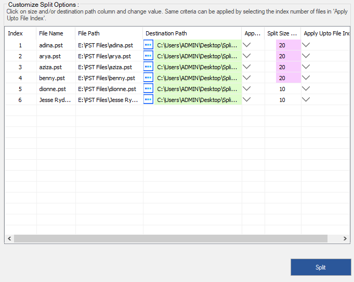Click destination path cell for arya.pst

[x=198, y=56]
